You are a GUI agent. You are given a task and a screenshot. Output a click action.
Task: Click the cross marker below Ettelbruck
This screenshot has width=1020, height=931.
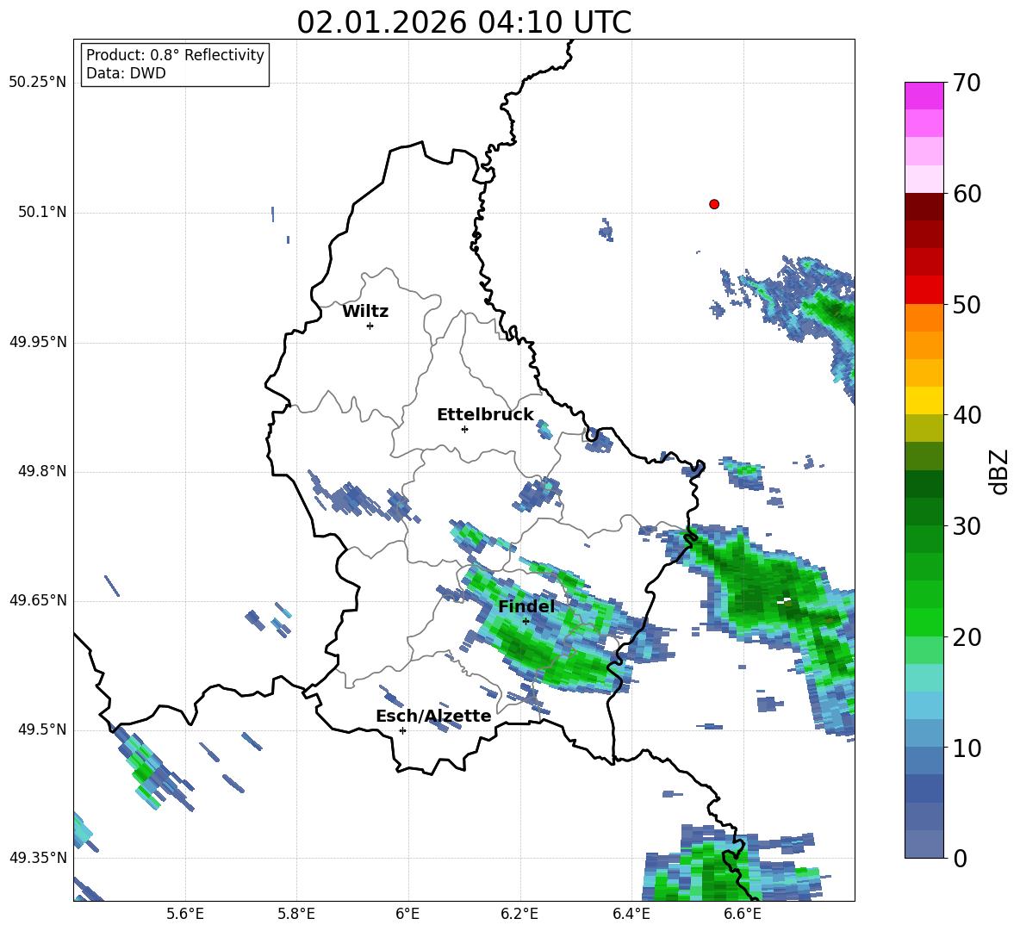coord(464,429)
